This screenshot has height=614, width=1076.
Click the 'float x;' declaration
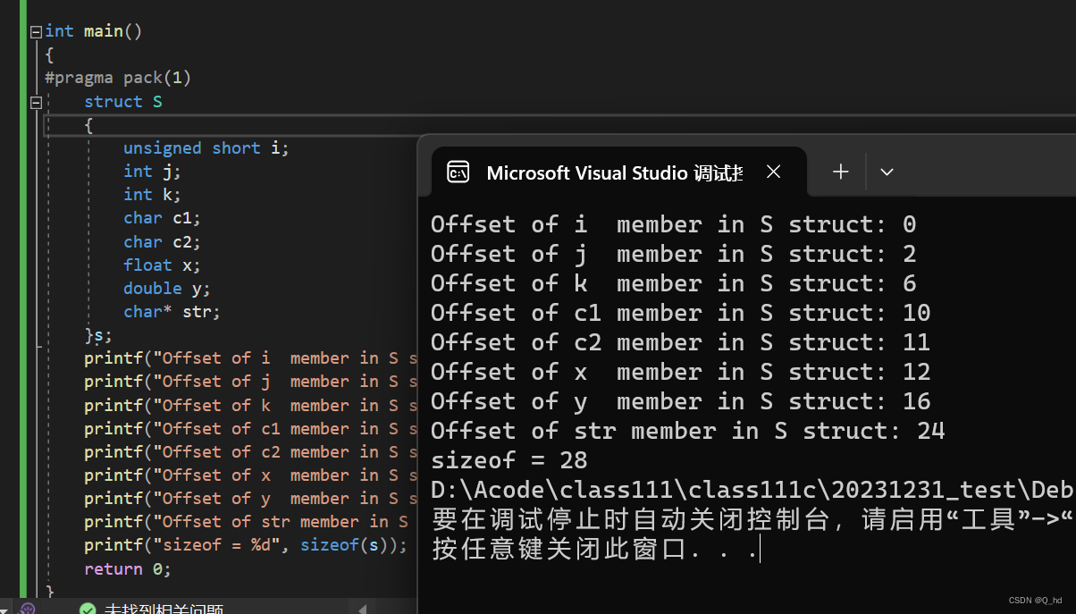click(163, 265)
